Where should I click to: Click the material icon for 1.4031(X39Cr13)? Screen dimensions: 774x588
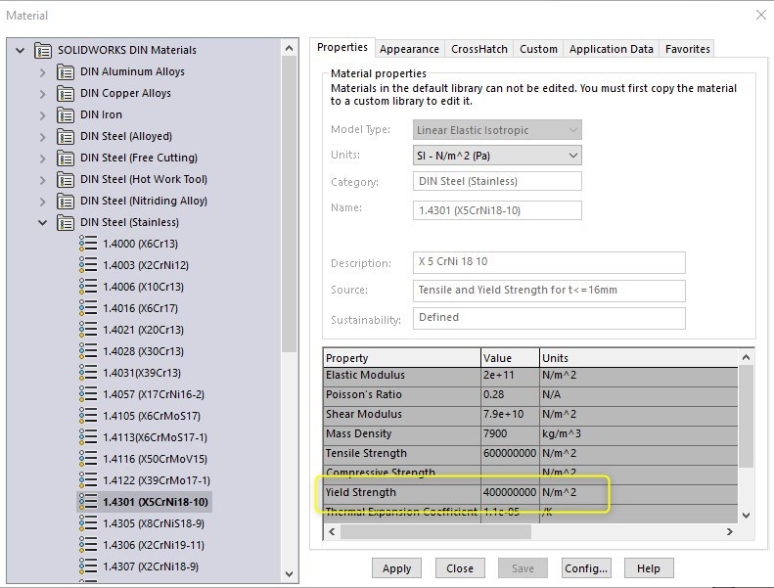point(88,373)
